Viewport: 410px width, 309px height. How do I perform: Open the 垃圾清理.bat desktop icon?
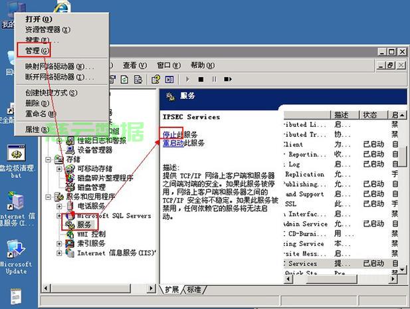[x=17, y=161]
